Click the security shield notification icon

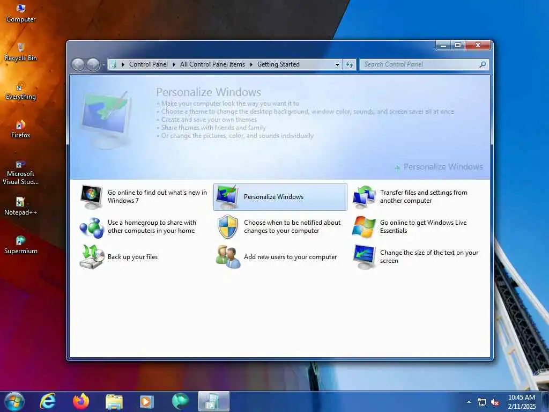tap(227, 227)
